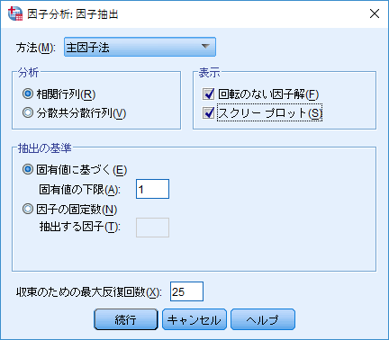This screenshot has height=340, width=389.
Task: Choose the 因子の固定数 radio option
Action: point(28,209)
